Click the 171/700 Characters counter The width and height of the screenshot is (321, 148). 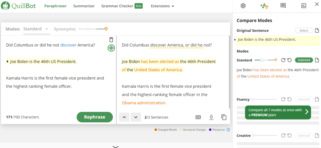[23, 117]
